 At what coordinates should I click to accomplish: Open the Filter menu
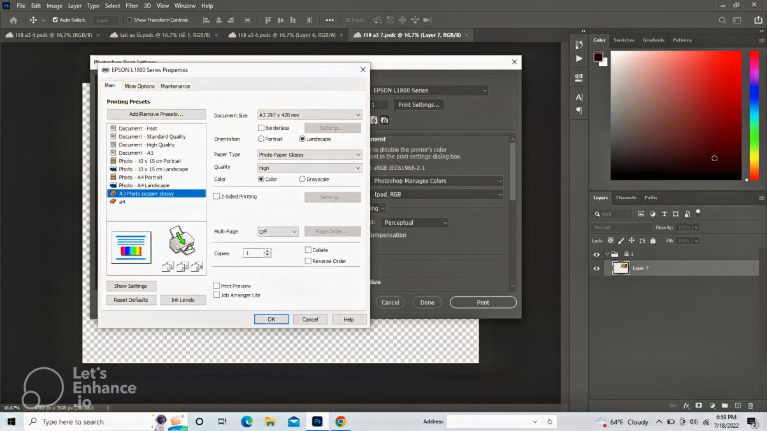tap(132, 6)
